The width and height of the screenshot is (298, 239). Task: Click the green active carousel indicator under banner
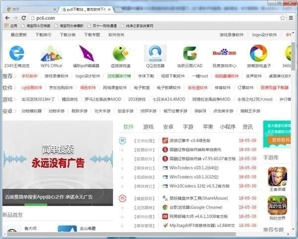36,205
